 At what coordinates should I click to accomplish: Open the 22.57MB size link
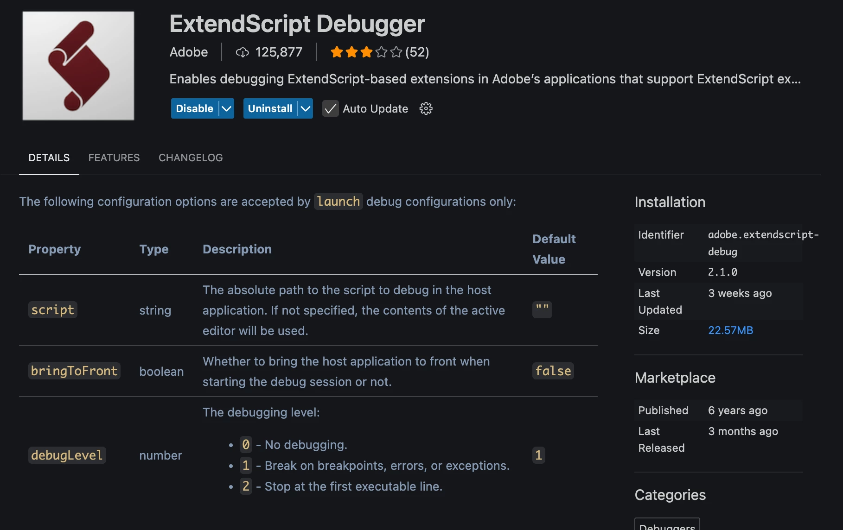[730, 330]
